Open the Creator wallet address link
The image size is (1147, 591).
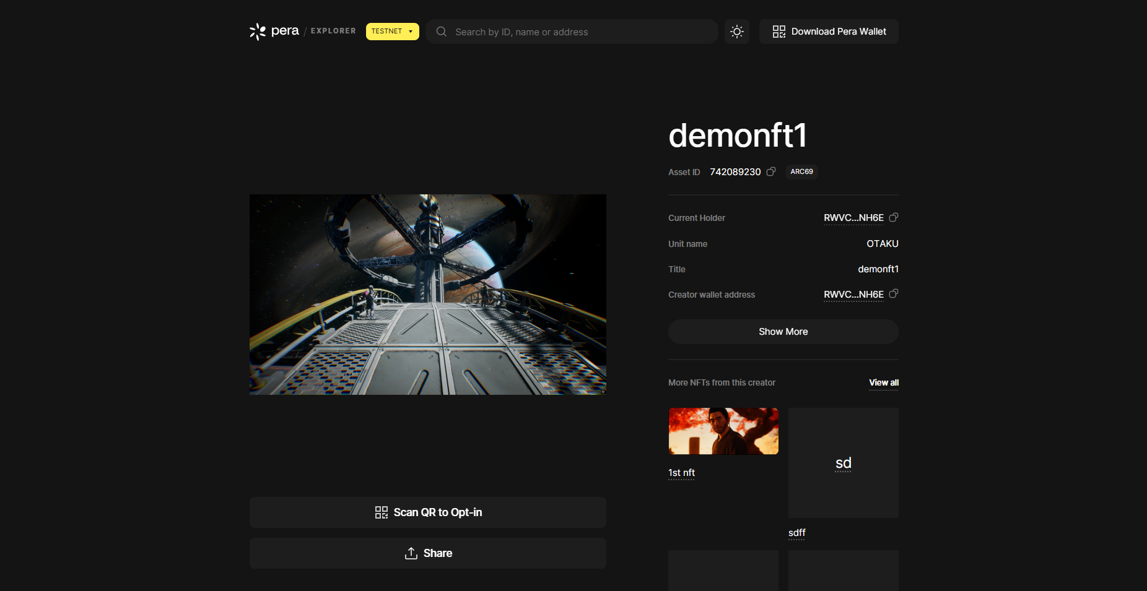point(853,295)
